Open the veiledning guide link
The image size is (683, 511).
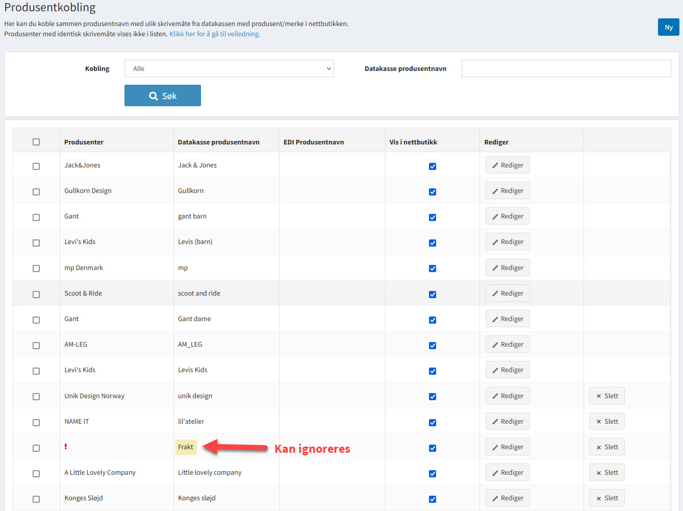tap(214, 34)
